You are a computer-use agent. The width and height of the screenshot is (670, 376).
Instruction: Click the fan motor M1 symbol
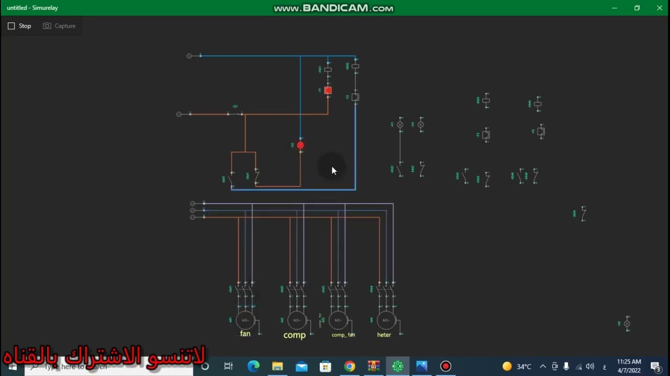click(245, 320)
